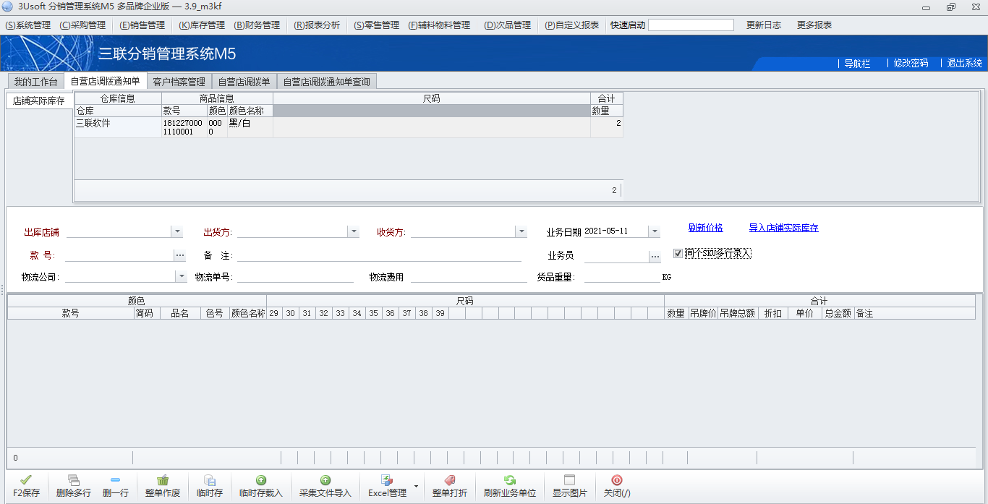This screenshot has width=988, height=504.
Task: Switch to the 我的工作台 tab
Action: click(35, 82)
